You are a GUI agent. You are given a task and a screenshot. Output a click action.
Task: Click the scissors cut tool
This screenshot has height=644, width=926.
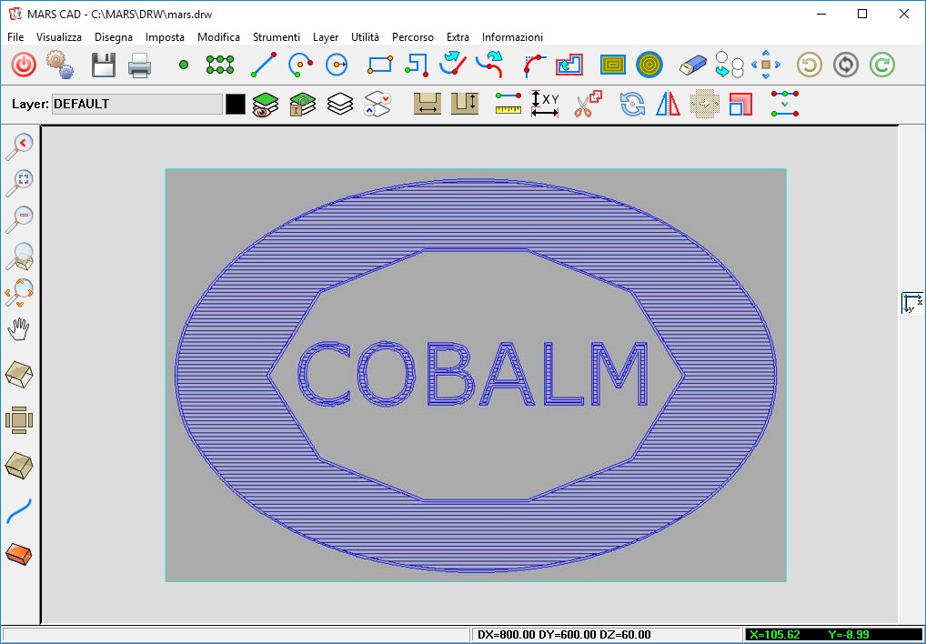pos(588,104)
